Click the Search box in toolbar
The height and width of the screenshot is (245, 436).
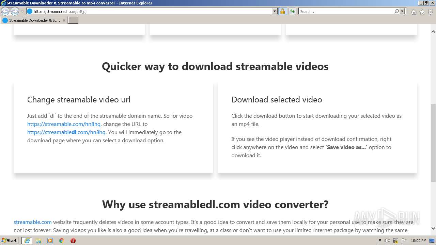point(346,12)
